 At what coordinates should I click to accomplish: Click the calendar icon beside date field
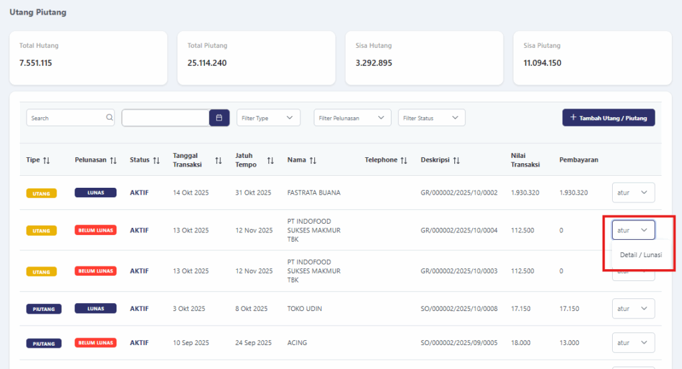click(219, 118)
